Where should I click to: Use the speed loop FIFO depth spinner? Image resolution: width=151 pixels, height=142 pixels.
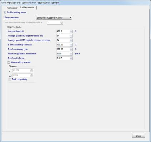pos(71,36)
